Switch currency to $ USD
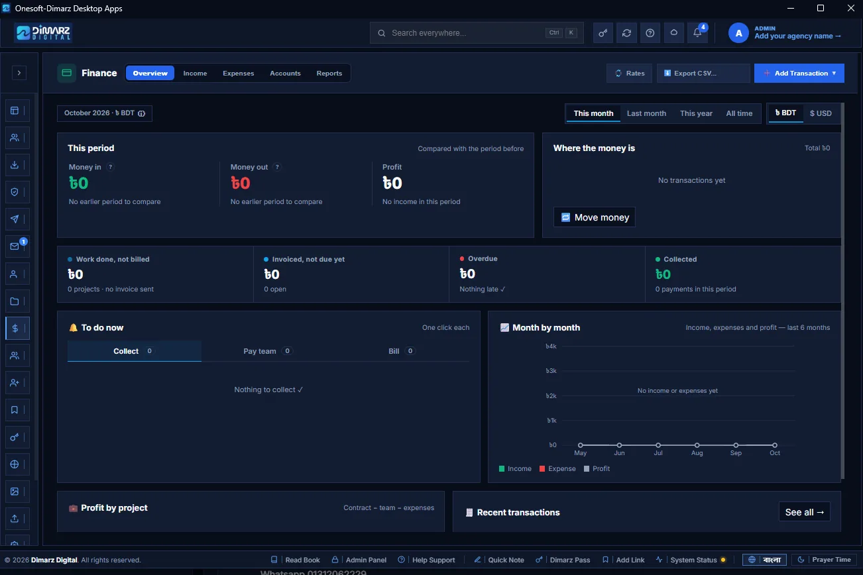The width and height of the screenshot is (863, 575). pos(821,113)
